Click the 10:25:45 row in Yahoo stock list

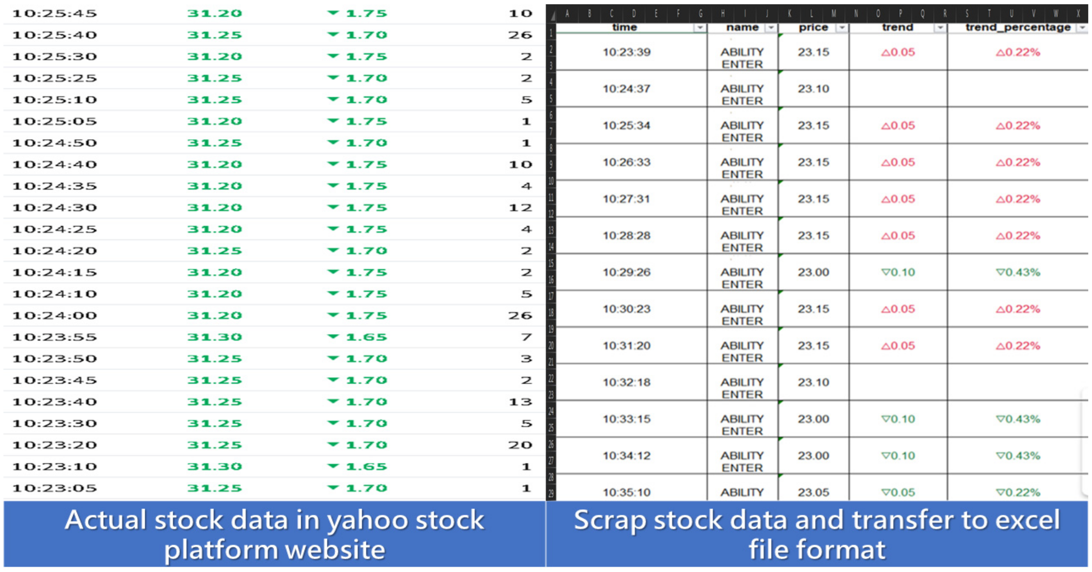click(x=54, y=13)
